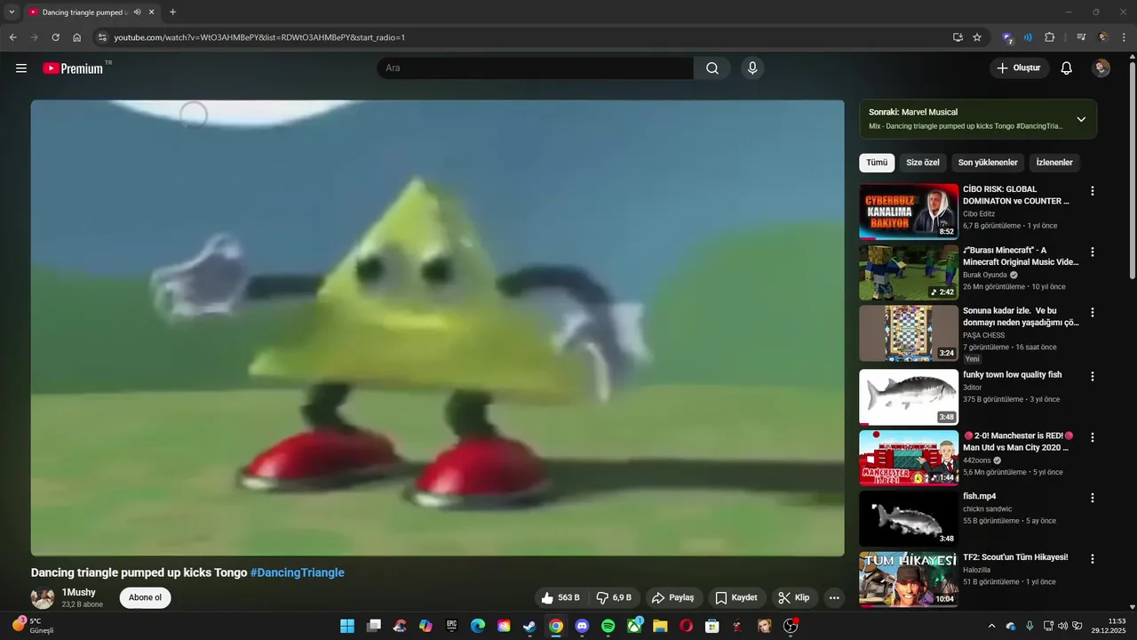Open a new browser tab
Screen dimensions: 1137x640
coord(172,12)
